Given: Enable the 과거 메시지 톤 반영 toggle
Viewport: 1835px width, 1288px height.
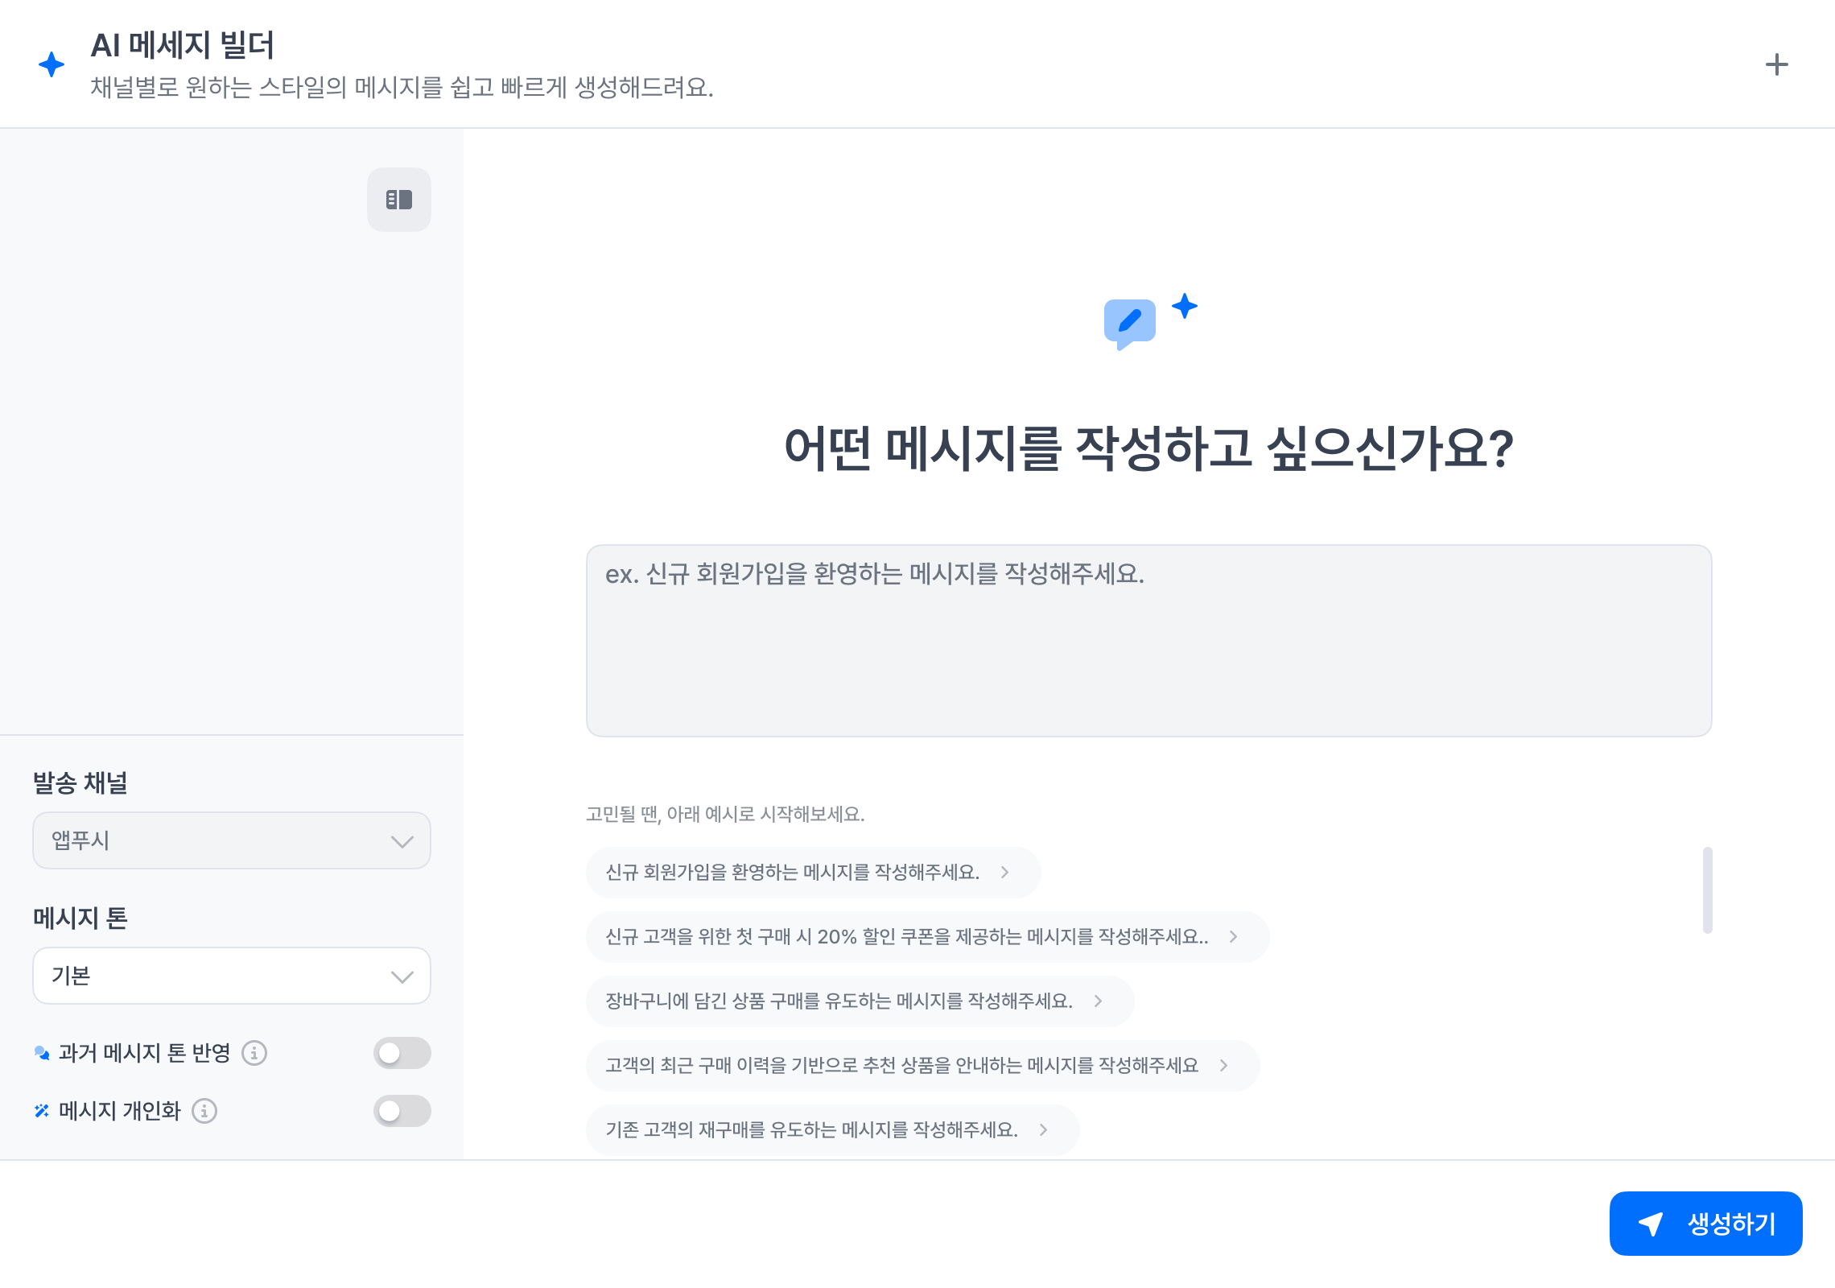Looking at the screenshot, I should click(402, 1053).
